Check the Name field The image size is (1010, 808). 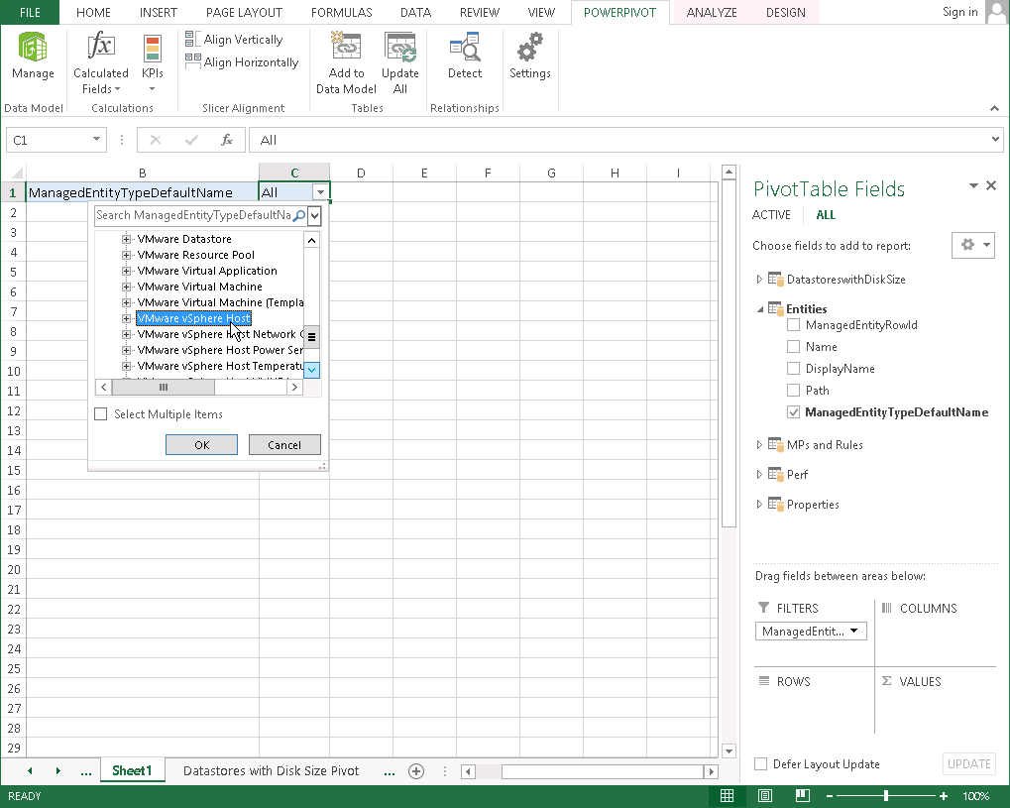[793, 347]
